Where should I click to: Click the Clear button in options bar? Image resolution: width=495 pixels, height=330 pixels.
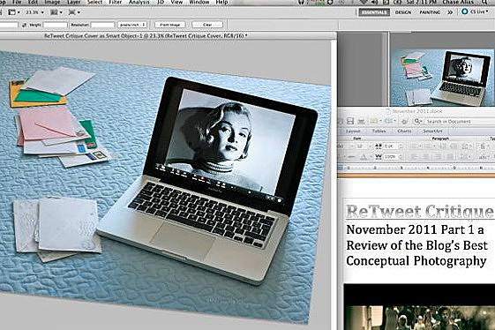click(x=207, y=25)
